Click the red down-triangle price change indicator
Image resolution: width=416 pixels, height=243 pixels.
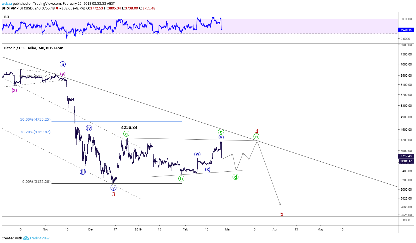click(x=57, y=8)
